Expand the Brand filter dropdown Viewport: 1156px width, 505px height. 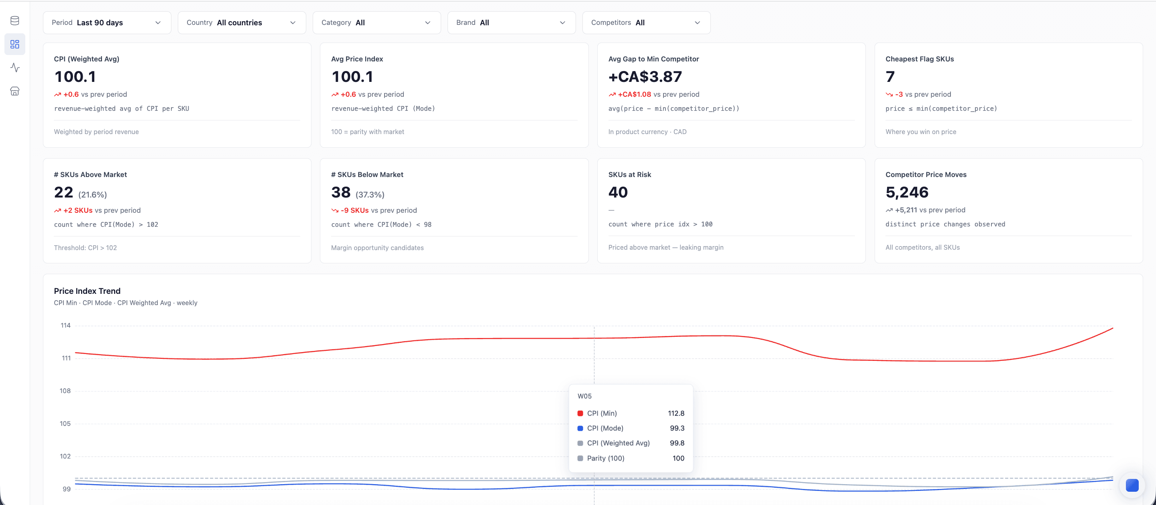tap(512, 22)
